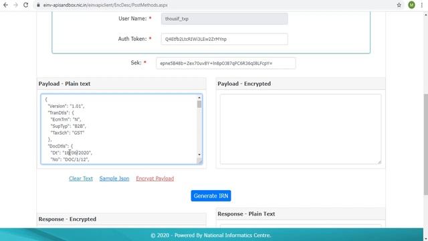This screenshot has height=241, width=428.
Task: Click "SupTyp": "B2B" line in payload
Action: (68, 126)
